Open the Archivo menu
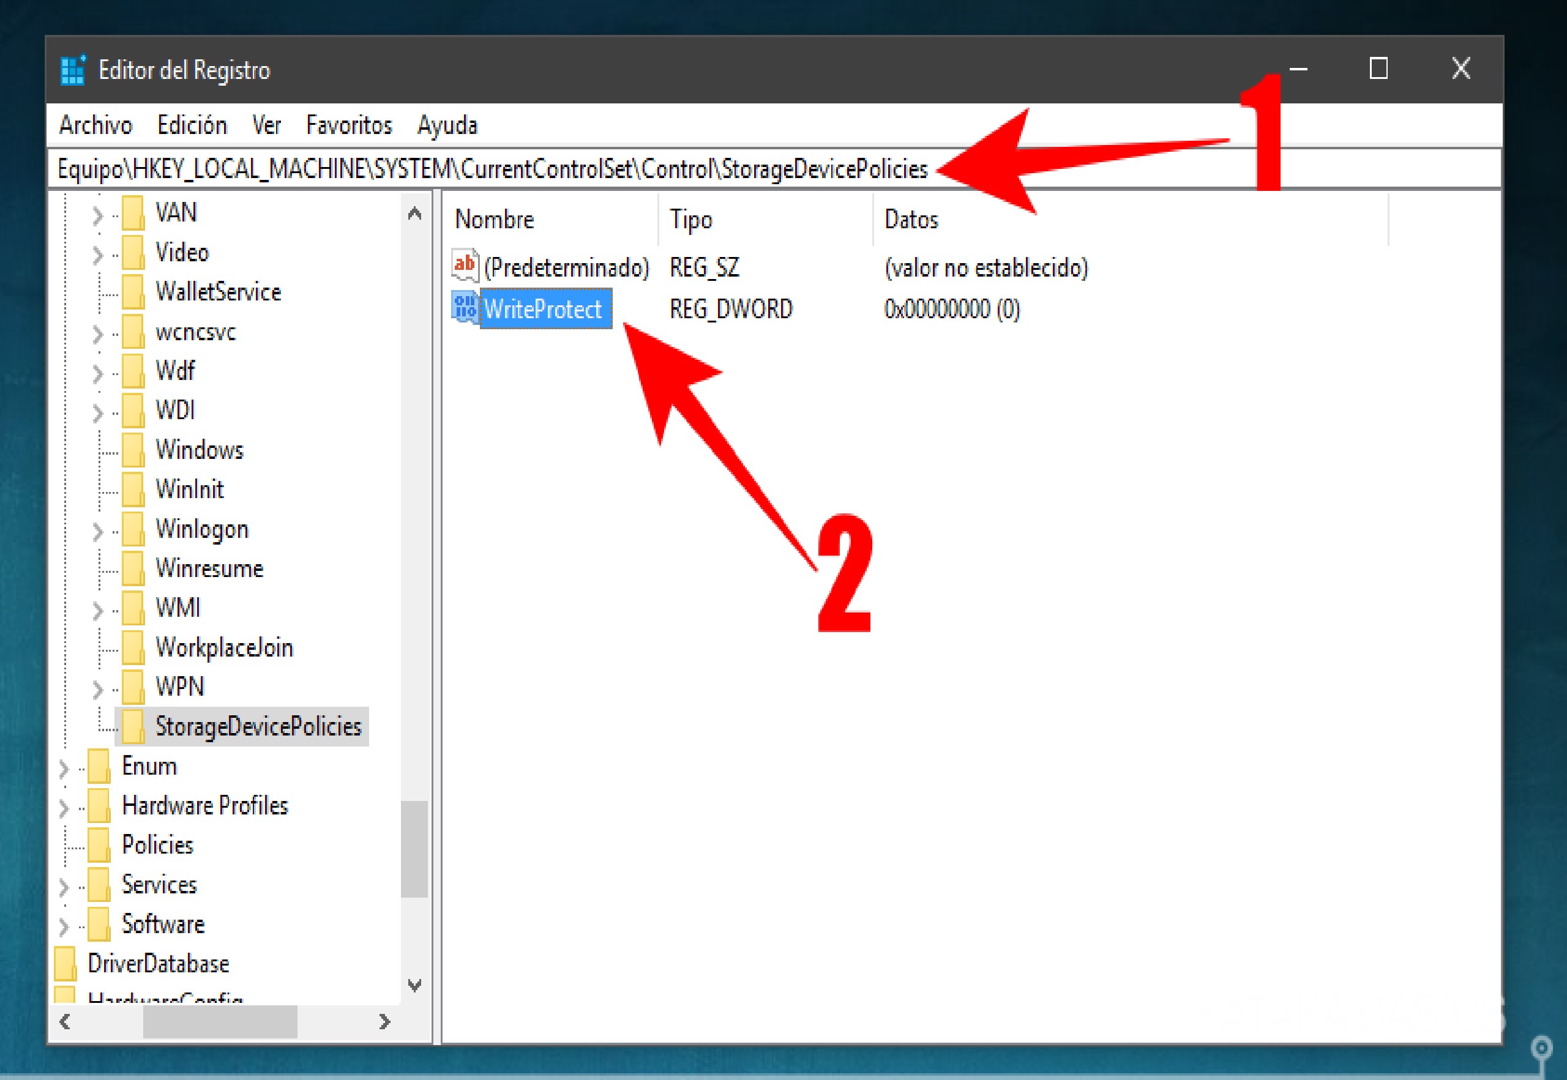Viewport: 1567px width, 1080px height. coord(95,125)
